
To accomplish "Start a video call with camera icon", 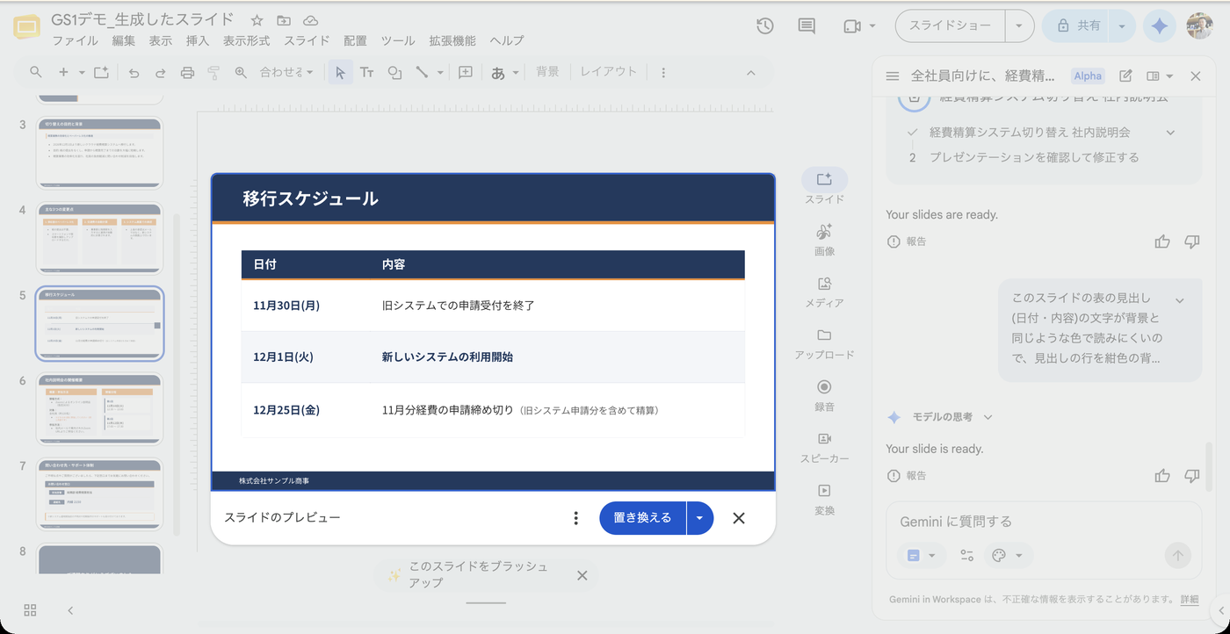I will (x=851, y=26).
